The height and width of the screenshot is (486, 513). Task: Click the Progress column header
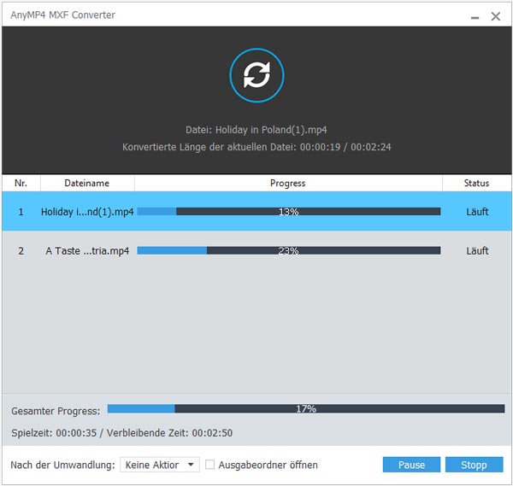[x=288, y=183]
